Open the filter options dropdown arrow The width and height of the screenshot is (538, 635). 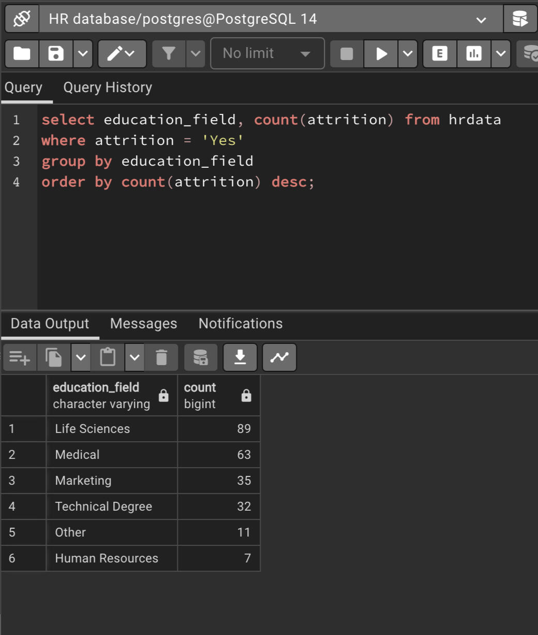click(195, 53)
